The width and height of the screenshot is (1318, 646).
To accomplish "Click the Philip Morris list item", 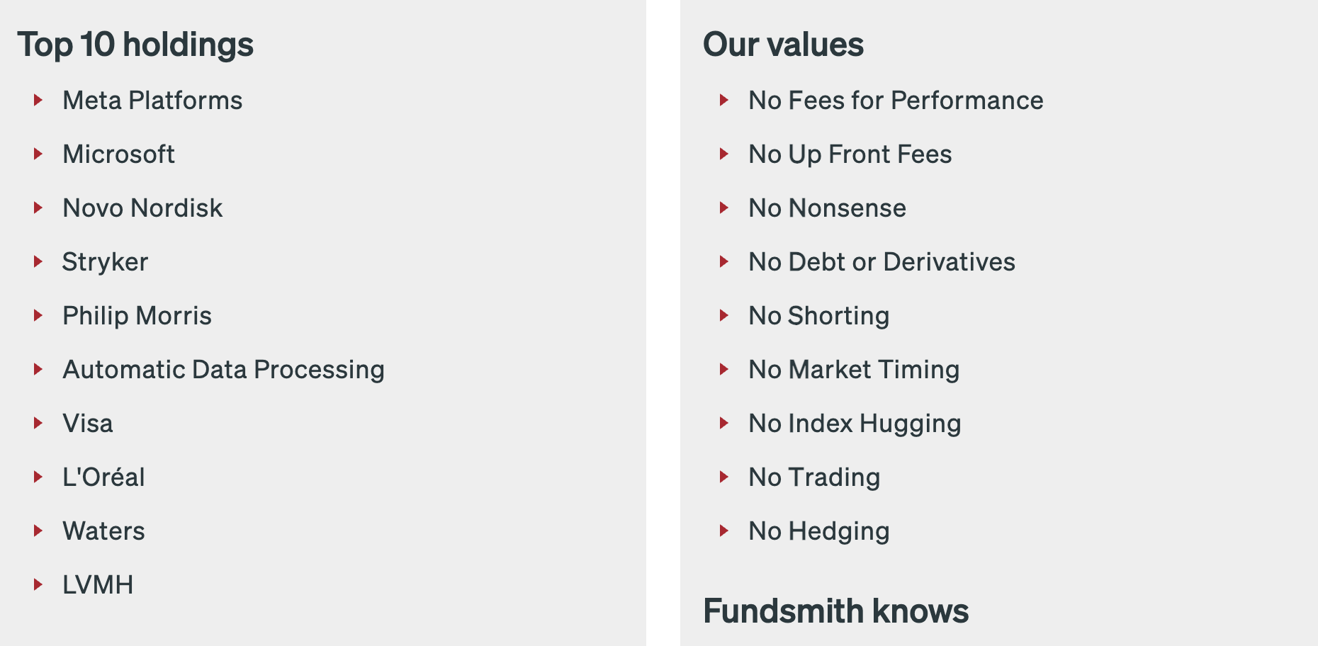I will 137,316.
